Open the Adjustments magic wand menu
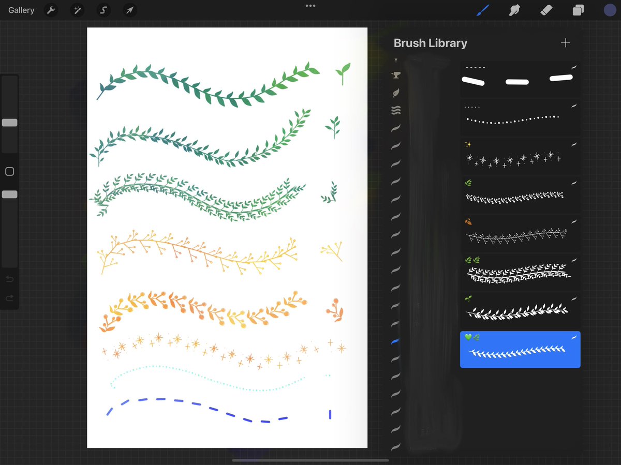This screenshot has width=621, height=465. pyautogui.click(x=77, y=10)
